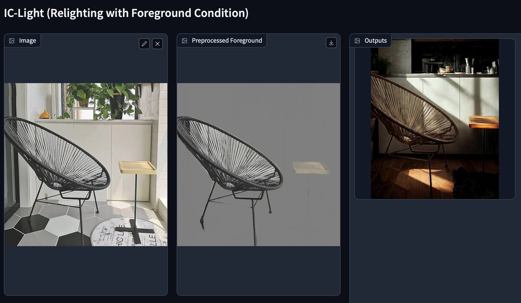
Task: Click the orange vase on the input photo shelf
Action: [45, 114]
